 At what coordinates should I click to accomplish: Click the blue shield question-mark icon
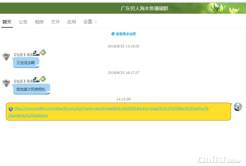point(10,109)
